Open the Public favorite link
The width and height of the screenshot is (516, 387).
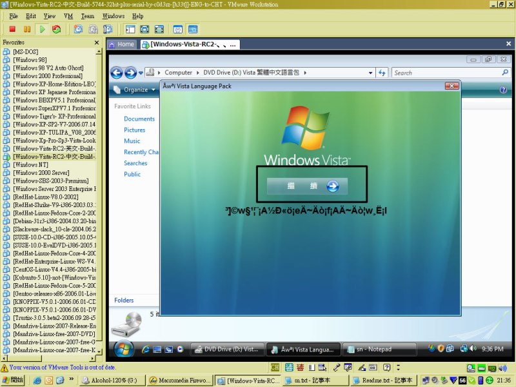tap(132, 174)
